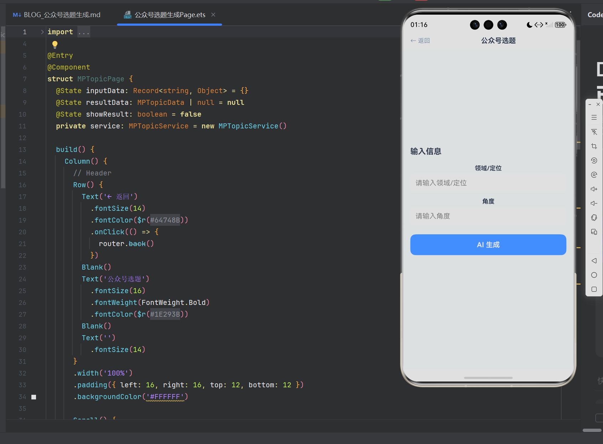This screenshot has height=444, width=603.
Task: Tap the AI 生成 button
Action: click(x=488, y=245)
